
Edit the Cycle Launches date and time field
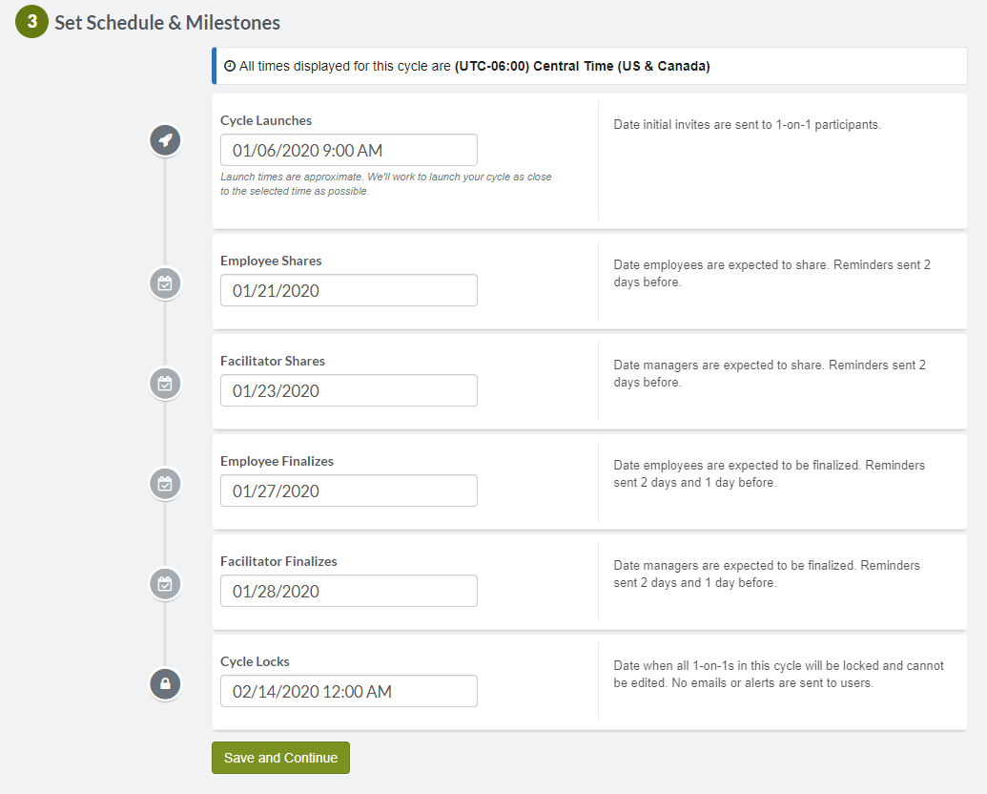pos(348,150)
